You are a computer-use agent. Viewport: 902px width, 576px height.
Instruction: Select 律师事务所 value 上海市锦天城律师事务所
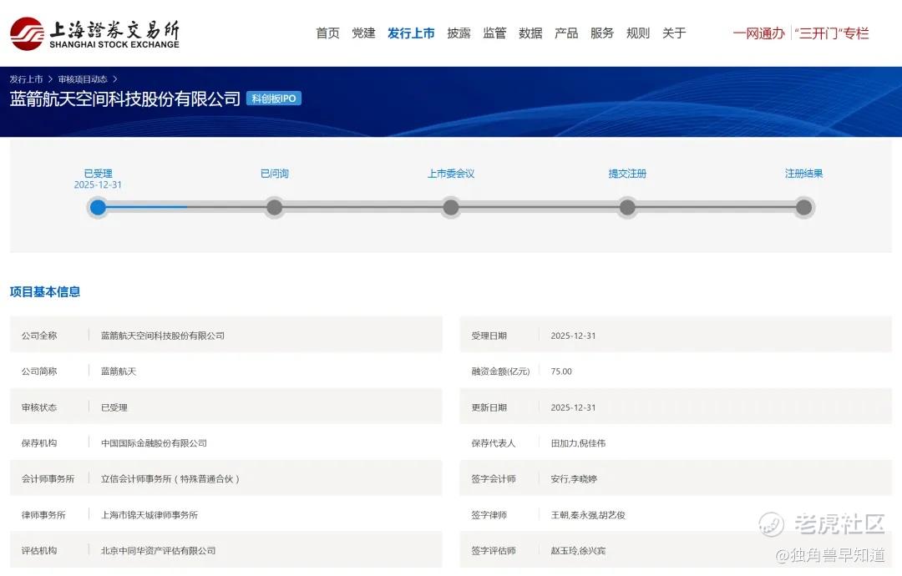149,515
